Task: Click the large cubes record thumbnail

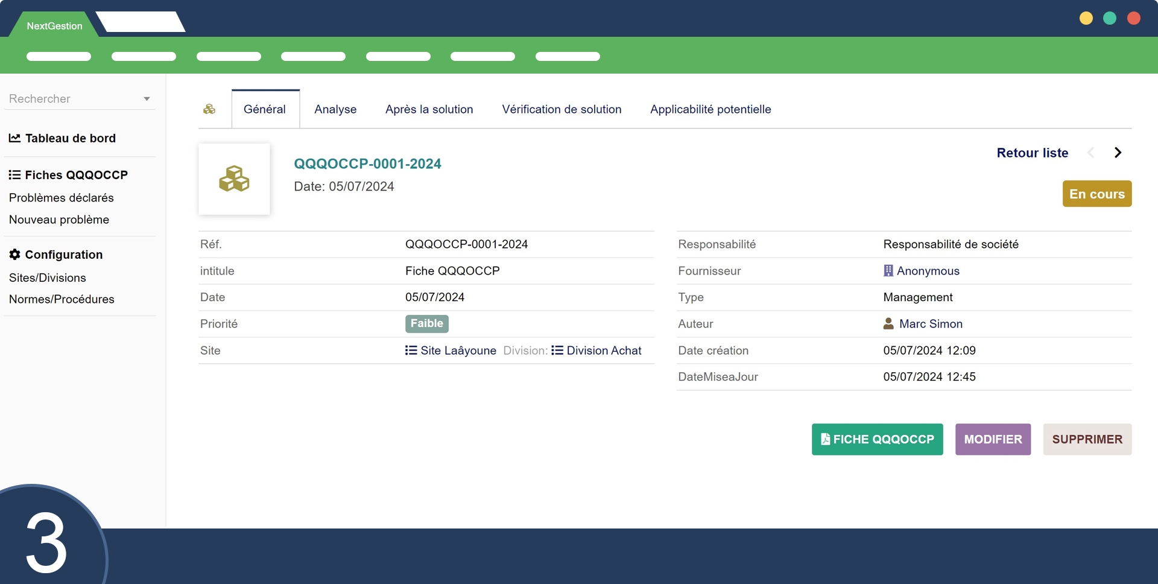Action: pyautogui.click(x=234, y=179)
